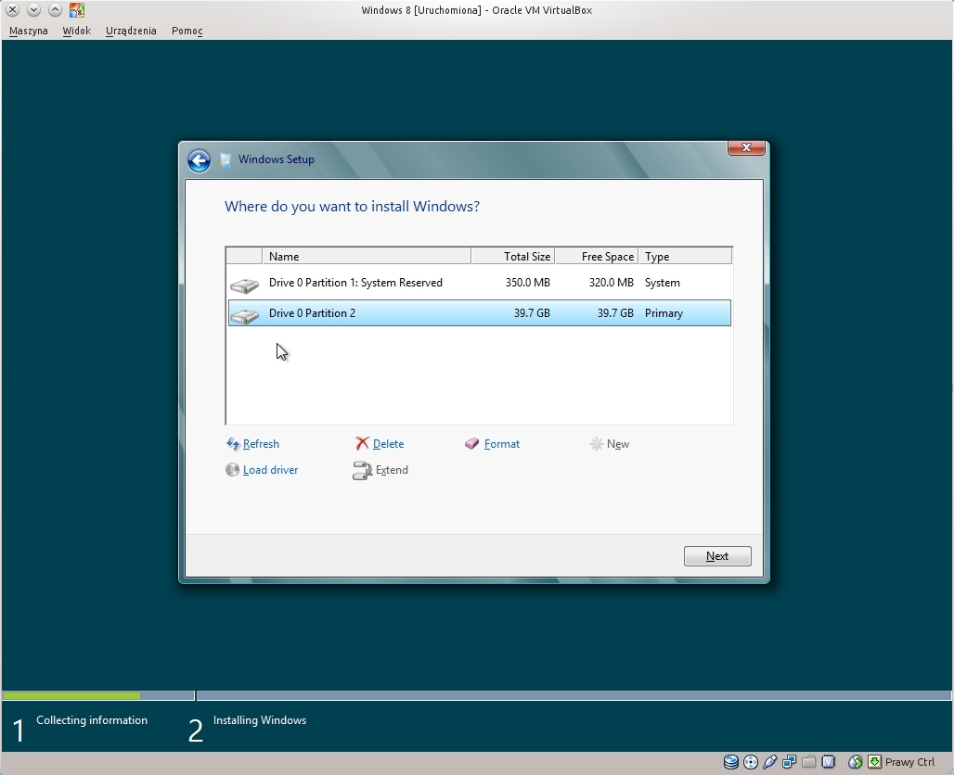This screenshot has width=954, height=775.
Task: Click the pink eraser Format icon
Action: pos(472,444)
